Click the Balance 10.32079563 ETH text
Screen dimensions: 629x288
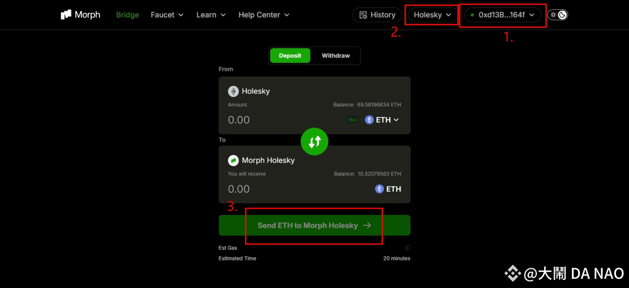(367, 174)
